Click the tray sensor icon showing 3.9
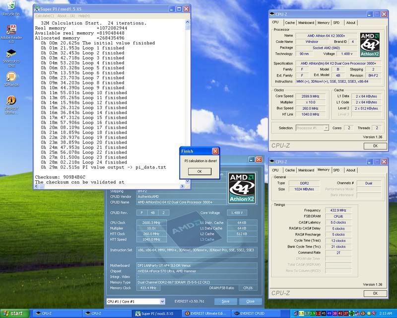Viewport: 397px width, 318px height. click(x=313, y=314)
